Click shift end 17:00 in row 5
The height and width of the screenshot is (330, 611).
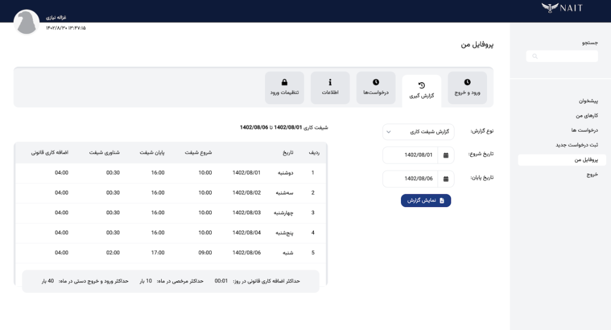click(x=158, y=253)
